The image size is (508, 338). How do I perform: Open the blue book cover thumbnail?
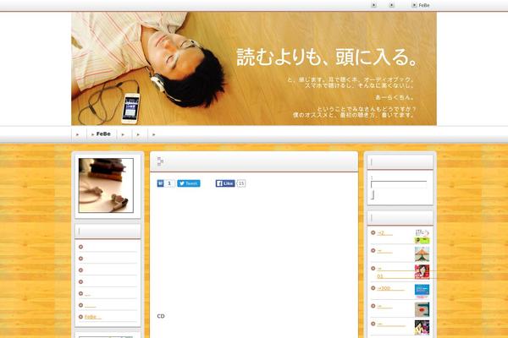[422, 292]
